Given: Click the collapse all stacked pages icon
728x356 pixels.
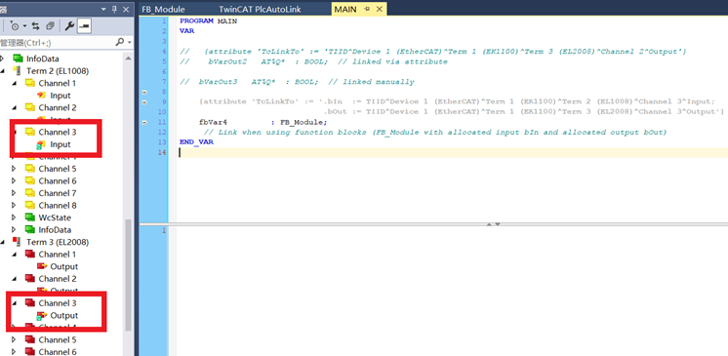Looking at the screenshot, I should (x=50, y=26).
